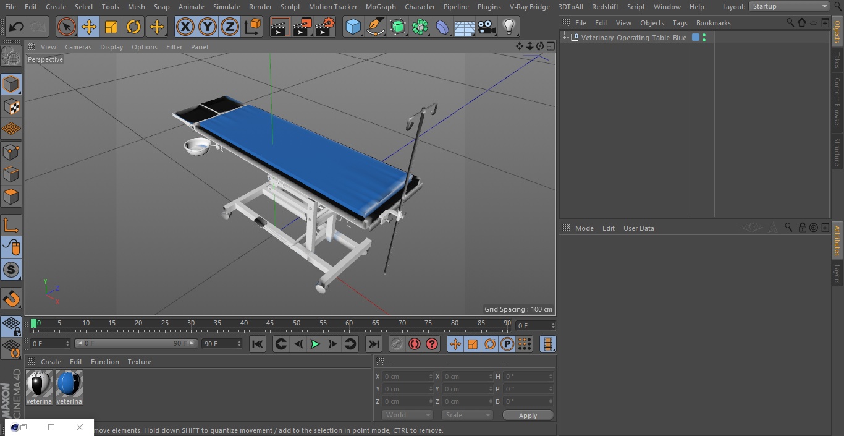Render to Picture Viewer
Viewport: 844px width, 436px height.
[x=302, y=27]
